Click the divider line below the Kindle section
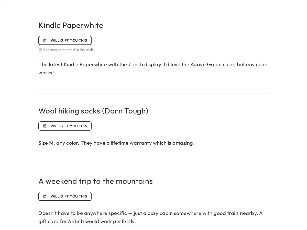Image resolution: width=307 pixels, height=230 pixels. (x=153, y=93)
